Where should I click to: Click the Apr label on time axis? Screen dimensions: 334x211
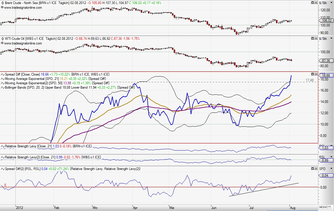click(x=135, y=208)
